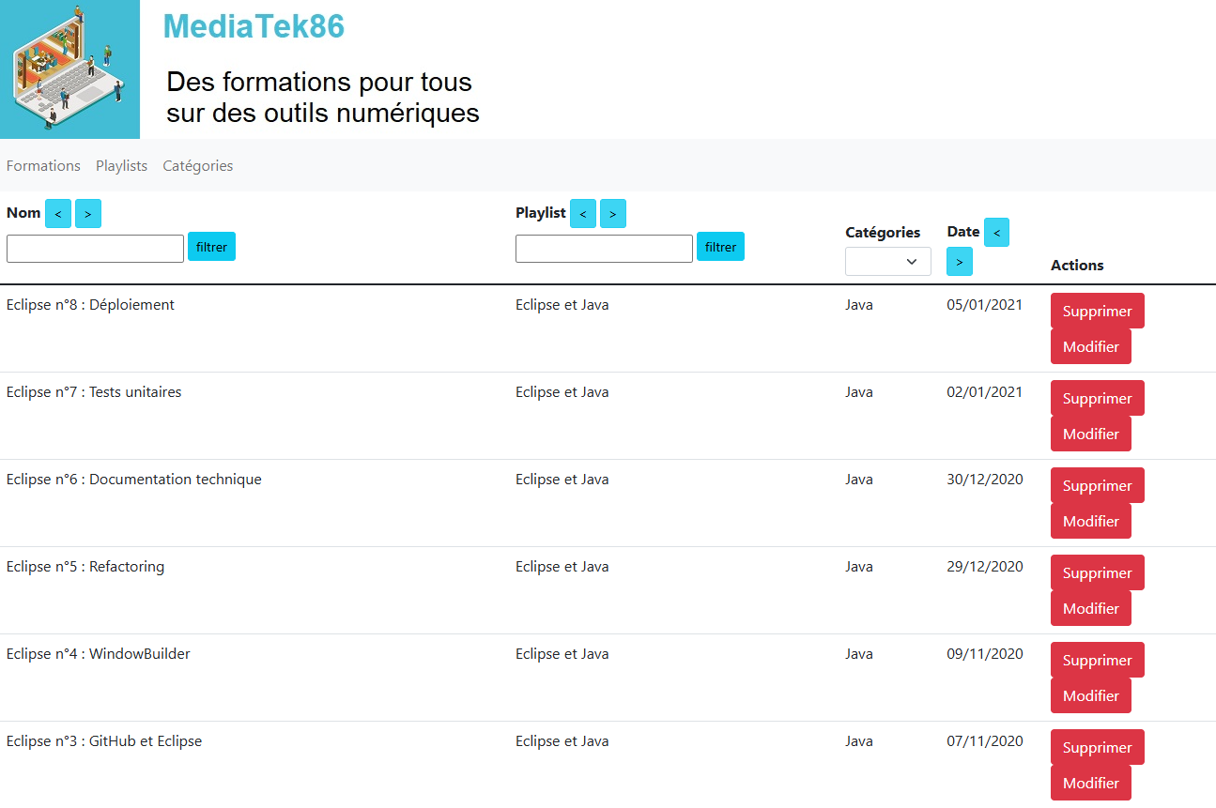Open the Formations menu item
The image size is (1216, 808).
[43, 166]
